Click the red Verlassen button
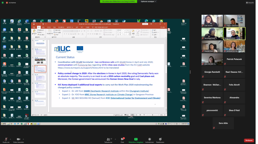The width and height of the screenshot is (258, 144). pyautogui.click(x=249, y=140)
